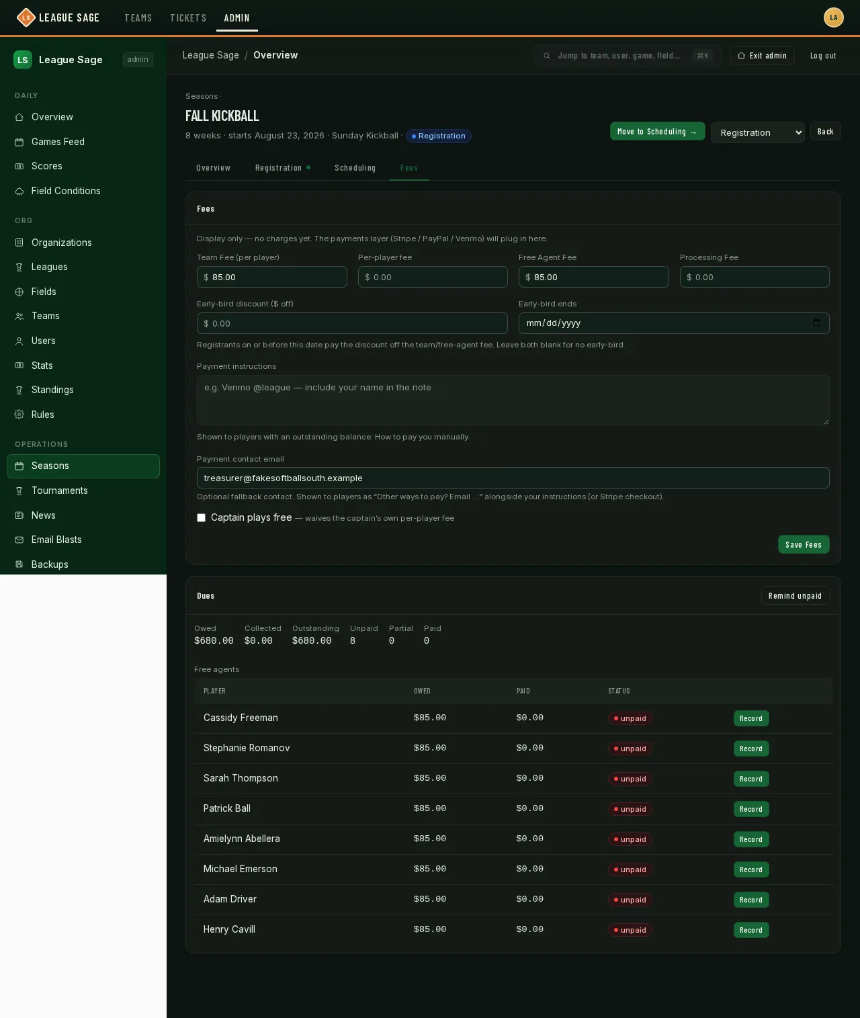The image size is (860, 1018).
Task: Click the News icon in sidebar
Action: [19, 515]
